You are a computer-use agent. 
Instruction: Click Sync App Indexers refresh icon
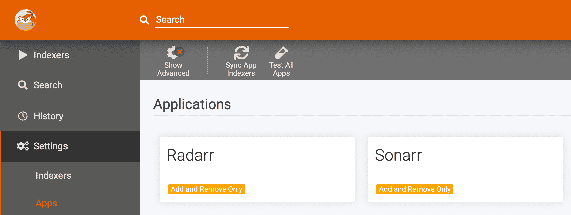coord(241,52)
